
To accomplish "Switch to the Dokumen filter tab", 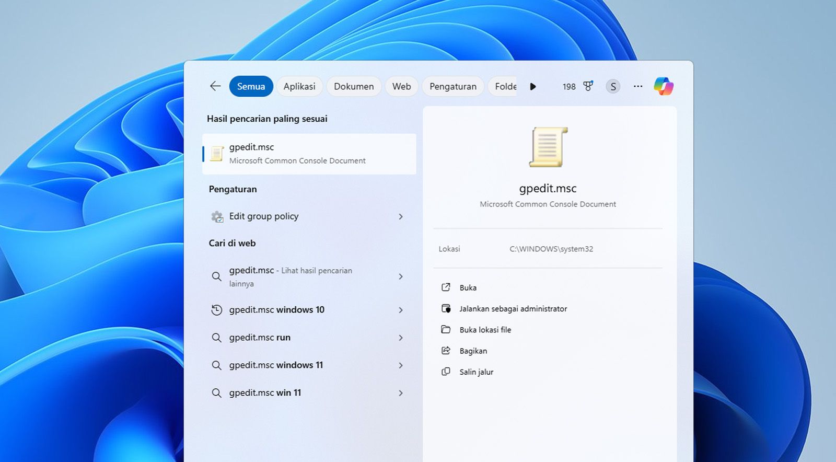I will click(354, 86).
